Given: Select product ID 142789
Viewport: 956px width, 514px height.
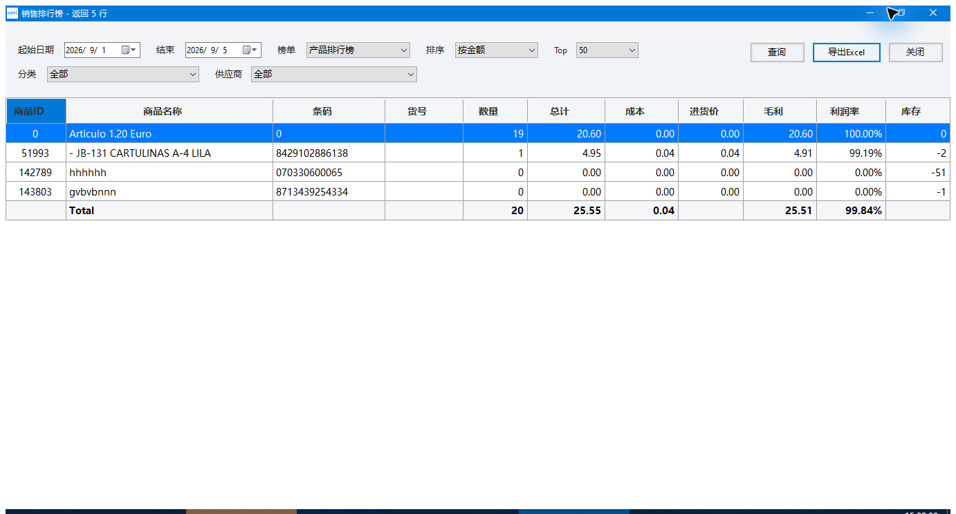Looking at the screenshot, I should coord(36,173).
